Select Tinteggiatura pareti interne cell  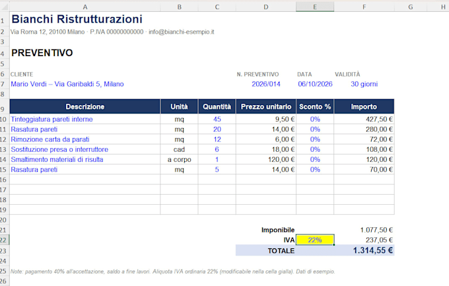click(x=85, y=119)
